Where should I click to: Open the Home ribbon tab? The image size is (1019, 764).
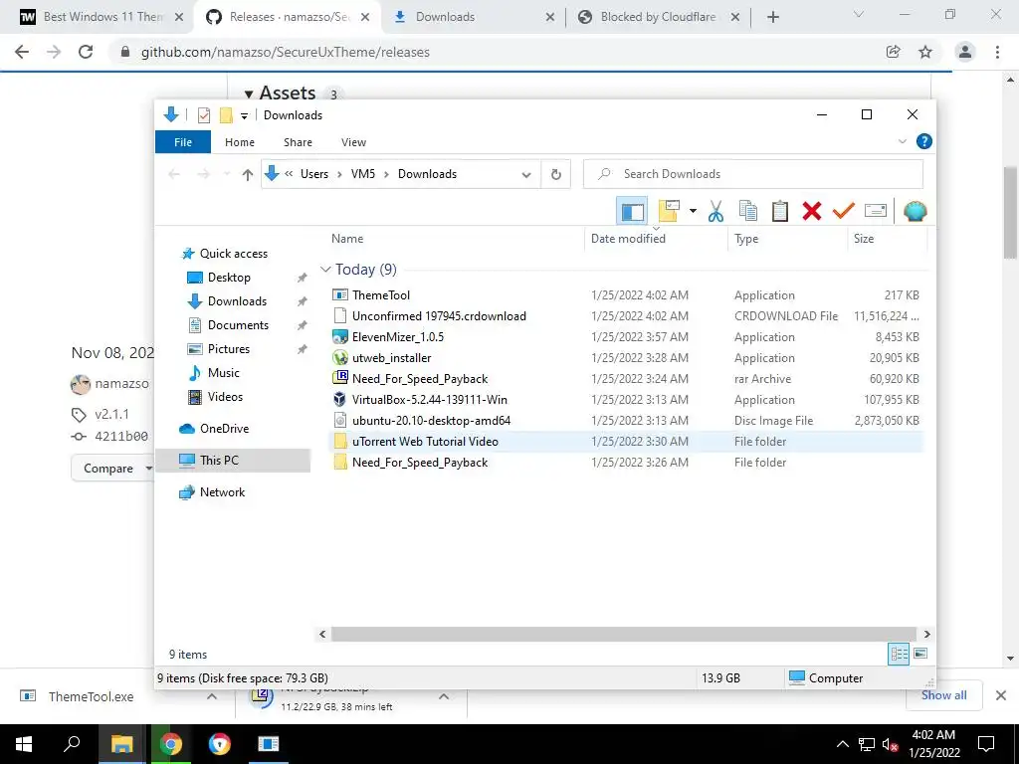(x=240, y=142)
